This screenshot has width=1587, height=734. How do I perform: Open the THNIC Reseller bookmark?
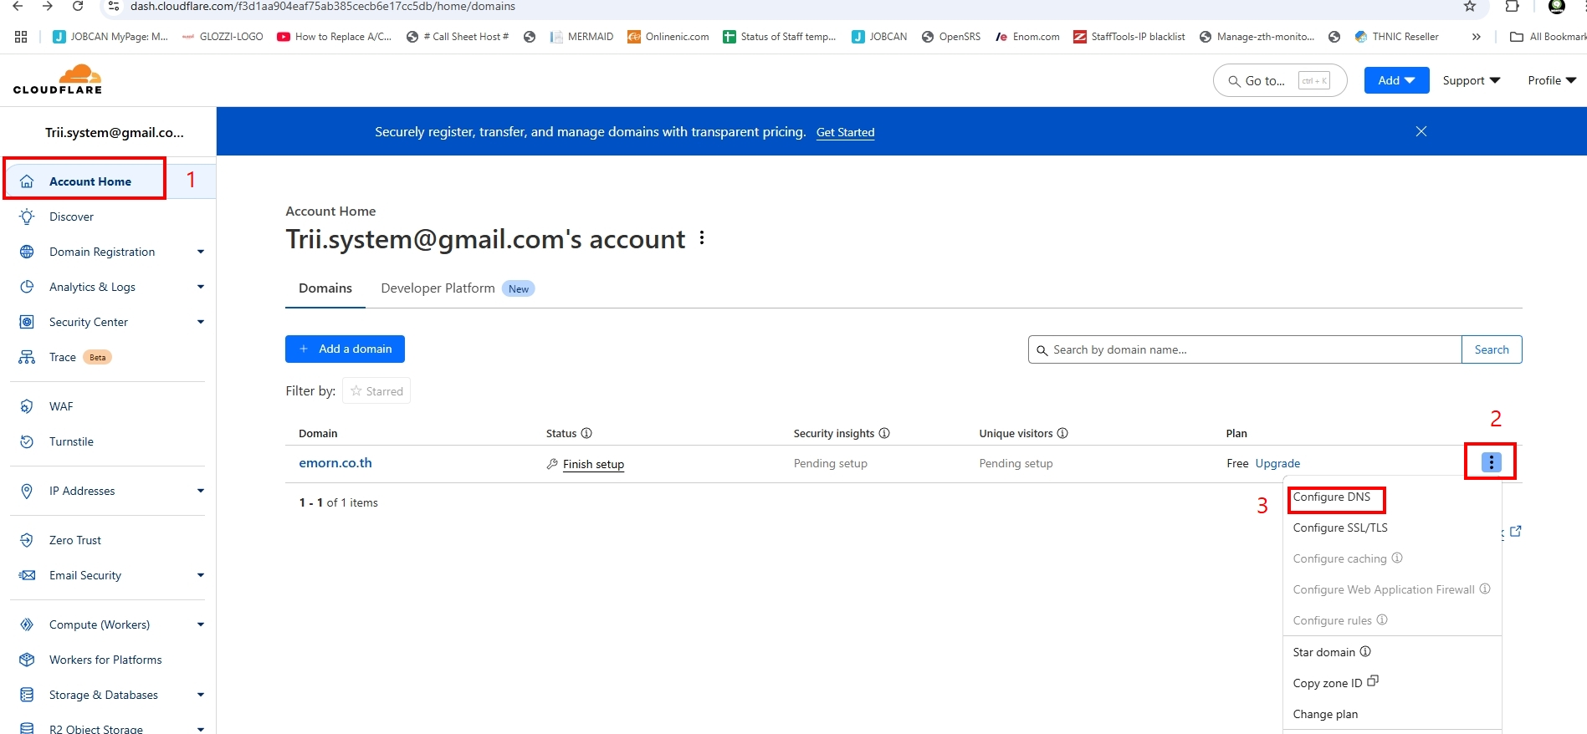[x=1396, y=37]
